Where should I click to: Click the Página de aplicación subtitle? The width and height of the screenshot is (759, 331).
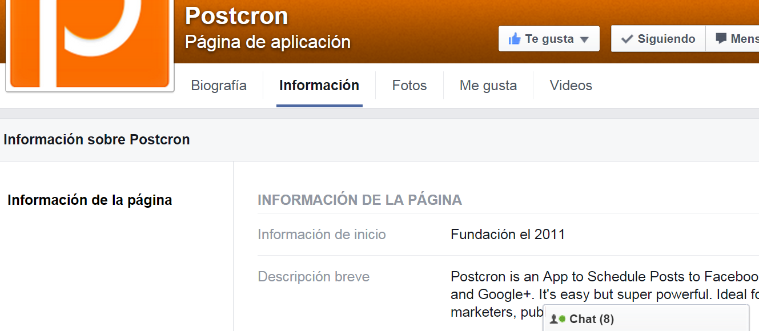267,42
